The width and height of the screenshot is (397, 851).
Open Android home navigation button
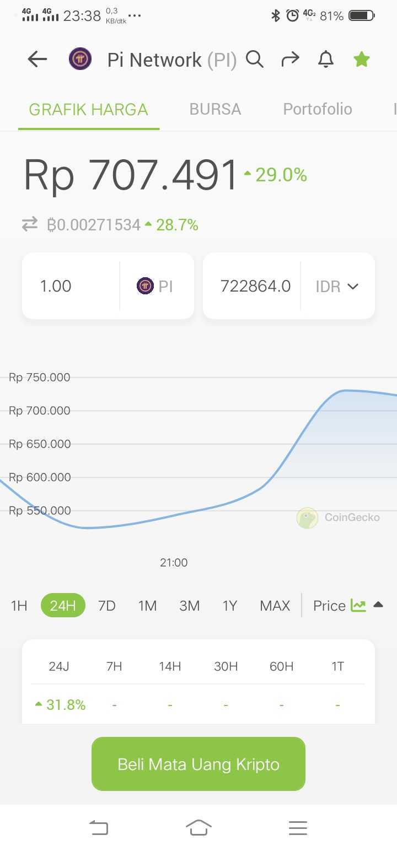(198, 827)
